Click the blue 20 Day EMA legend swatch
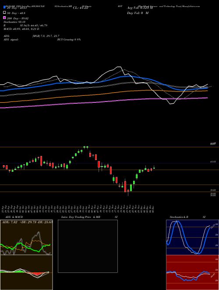Viewport: 219px width, 290px height. 4,7
